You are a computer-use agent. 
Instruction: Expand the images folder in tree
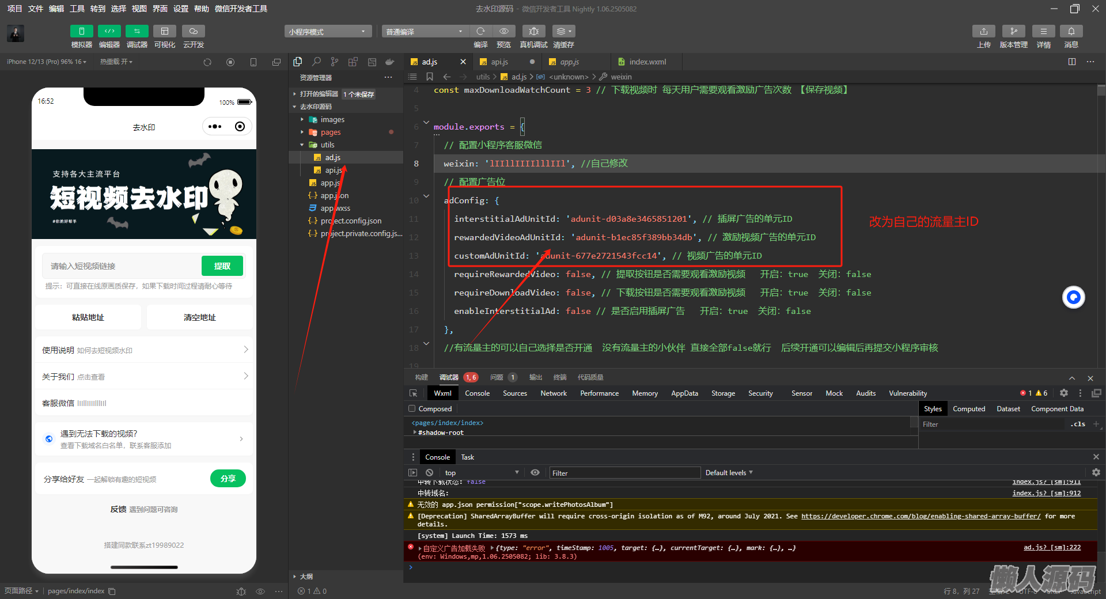click(x=332, y=120)
